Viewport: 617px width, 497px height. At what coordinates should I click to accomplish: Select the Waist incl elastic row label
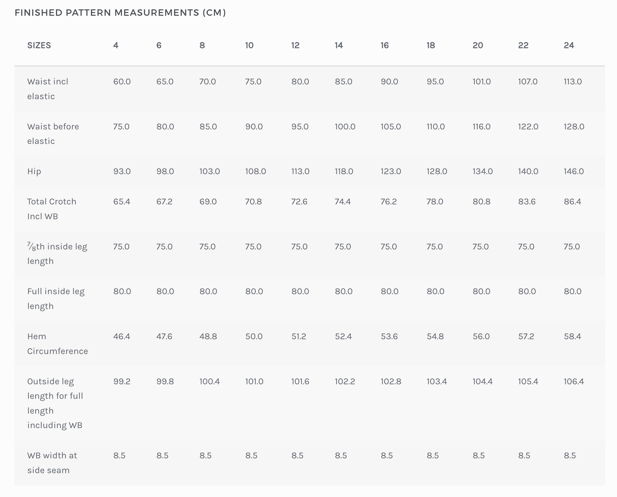point(48,89)
